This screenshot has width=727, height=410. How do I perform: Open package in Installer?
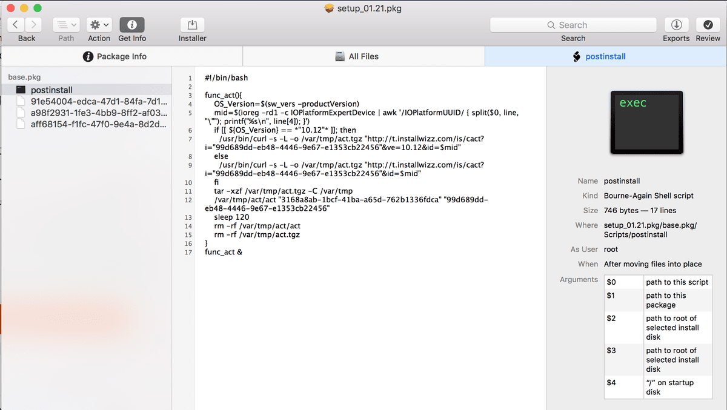tap(193, 25)
